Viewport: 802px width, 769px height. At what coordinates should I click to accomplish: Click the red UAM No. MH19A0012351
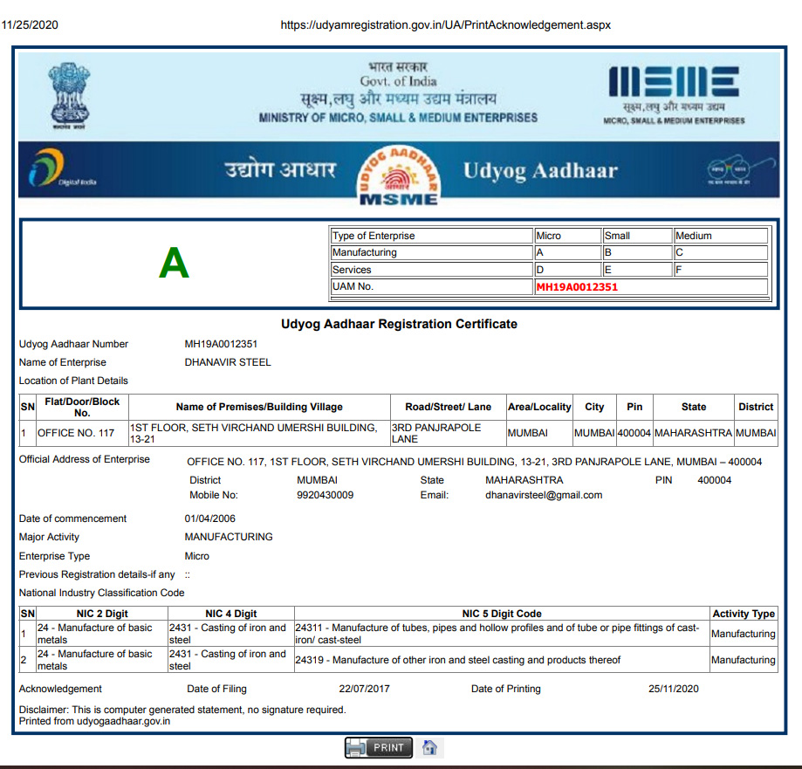click(x=577, y=287)
